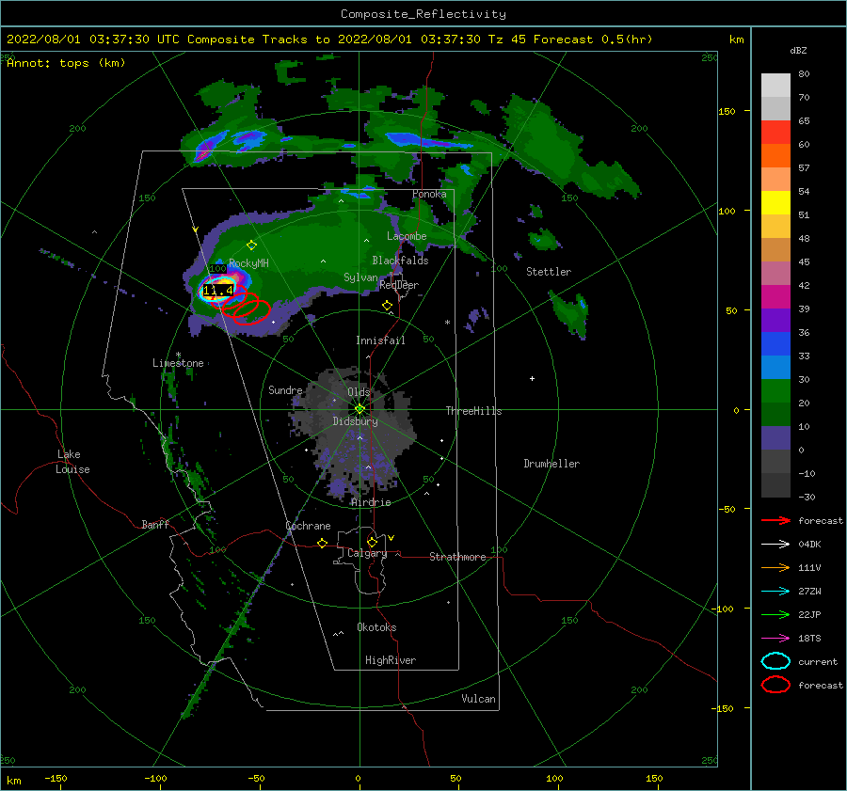The width and height of the screenshot is (847, 791).
Task: Click the Composite_Reflectivity title
Action: coord(423,14)
